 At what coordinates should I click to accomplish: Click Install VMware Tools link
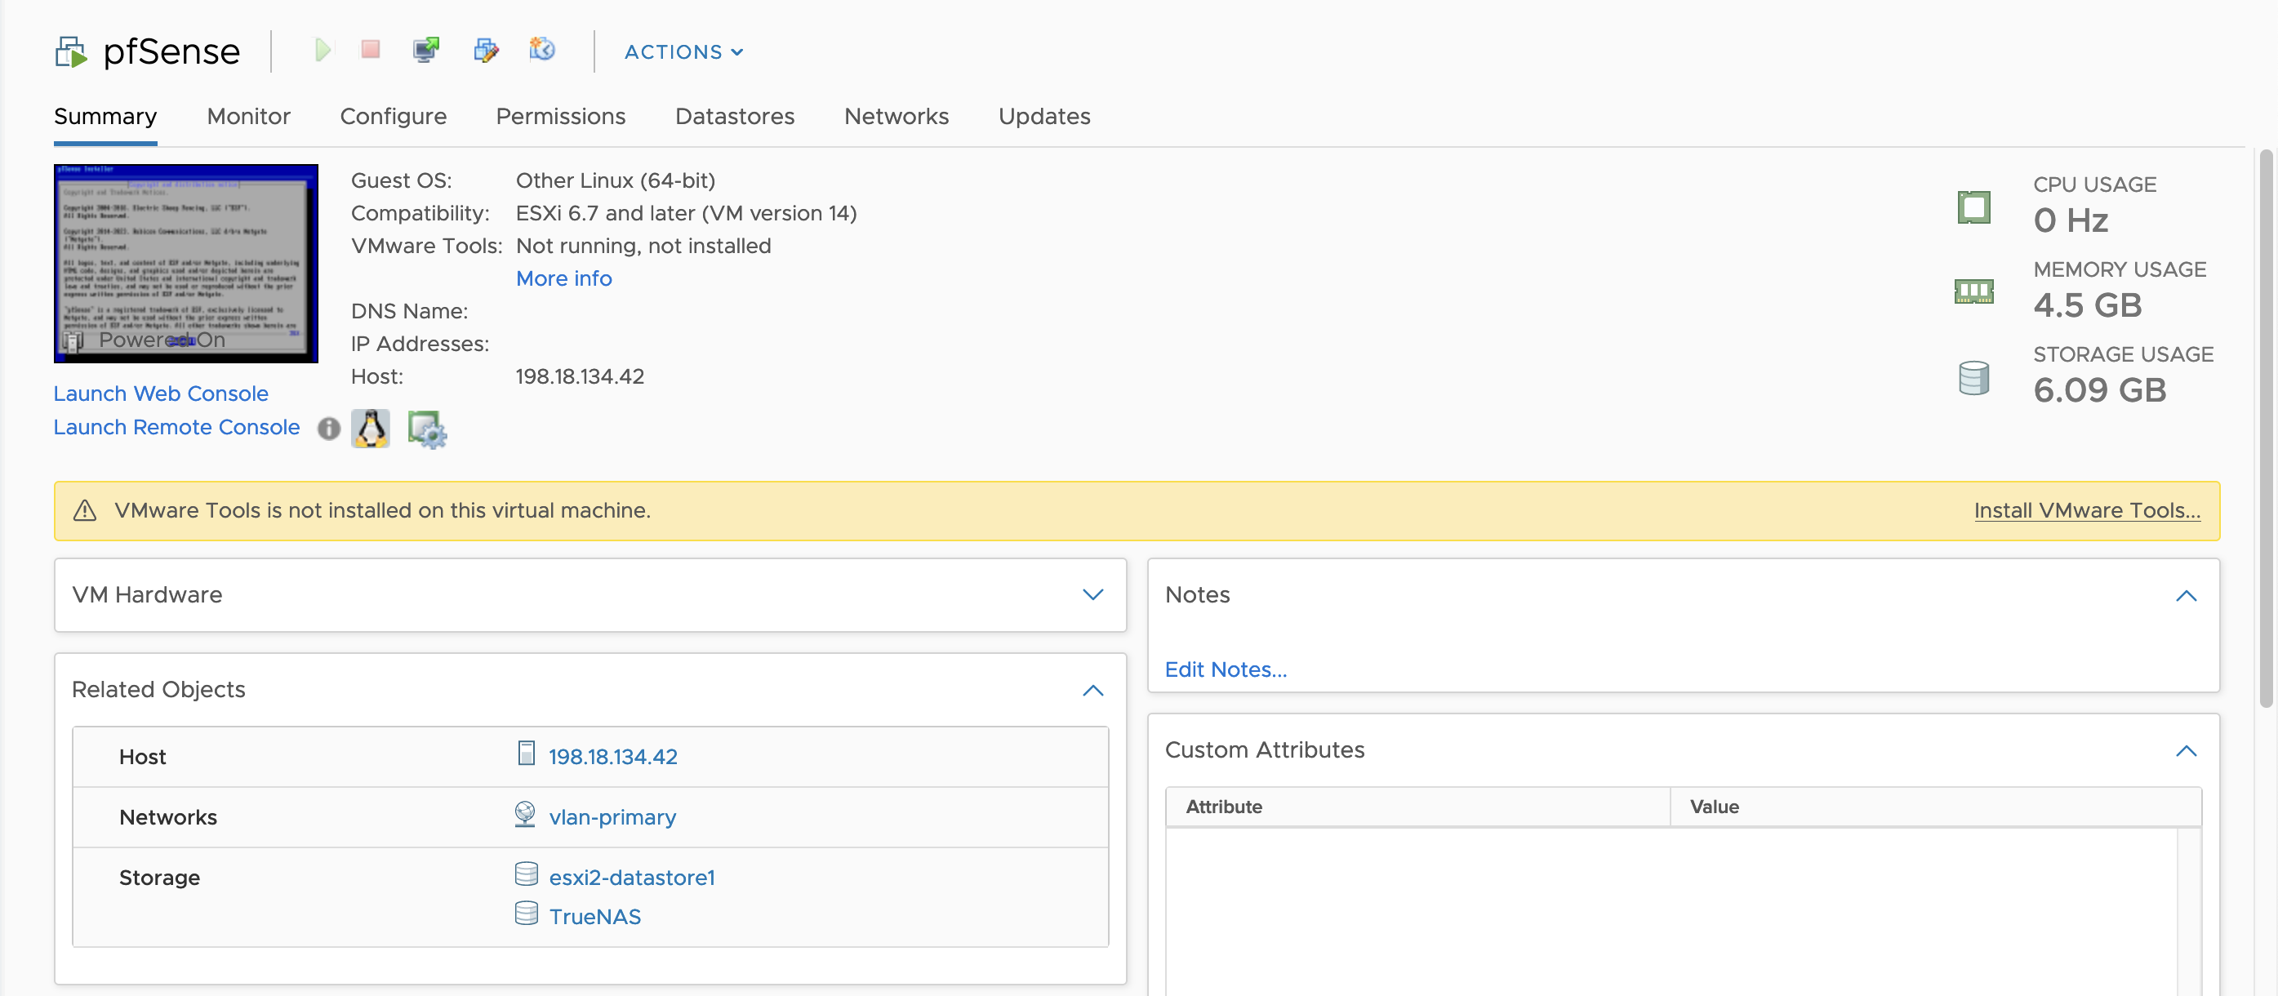[2086, 510]
